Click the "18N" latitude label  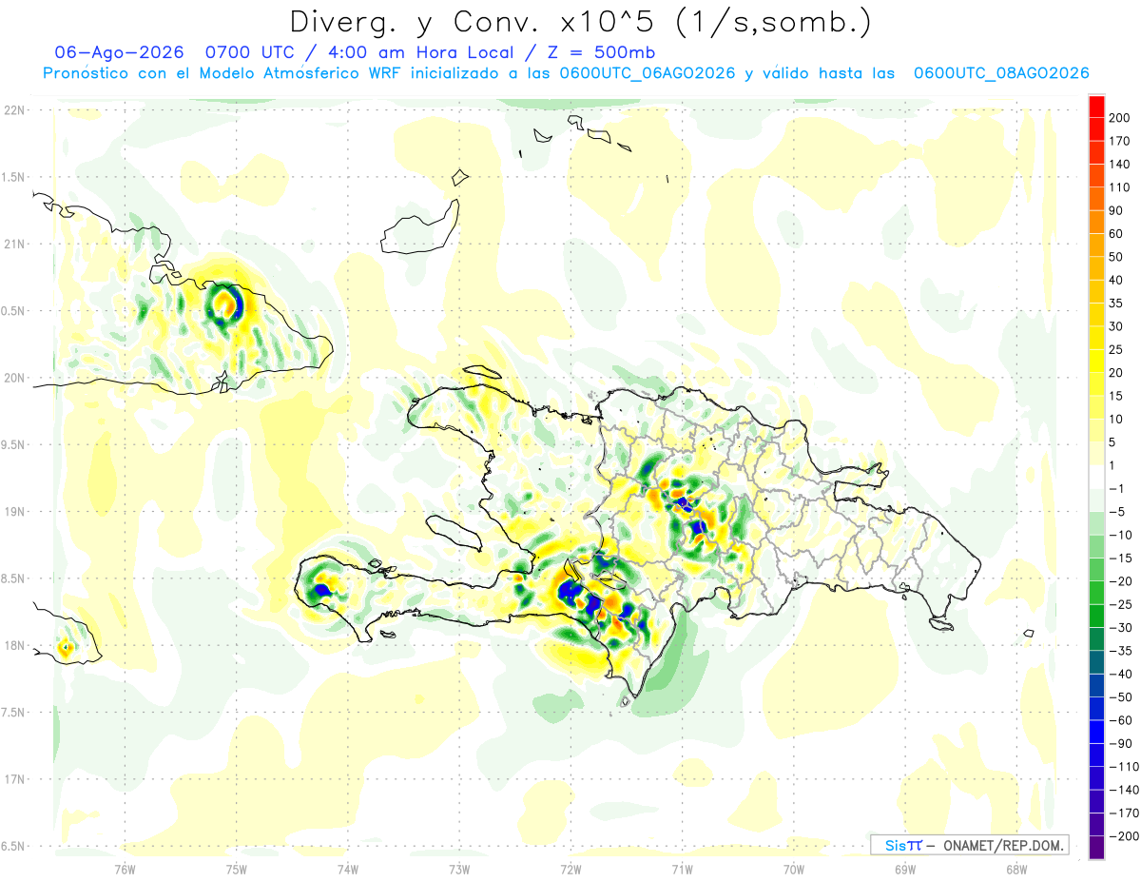coord(14,646)
